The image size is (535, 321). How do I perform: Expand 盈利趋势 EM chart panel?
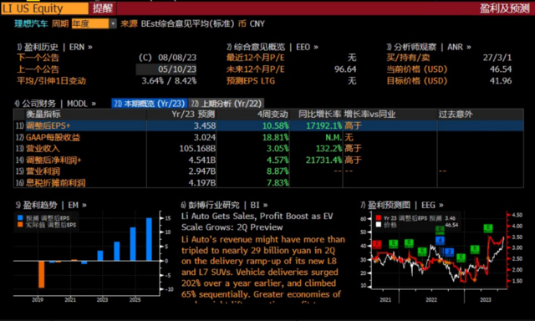tap(51, 205)
